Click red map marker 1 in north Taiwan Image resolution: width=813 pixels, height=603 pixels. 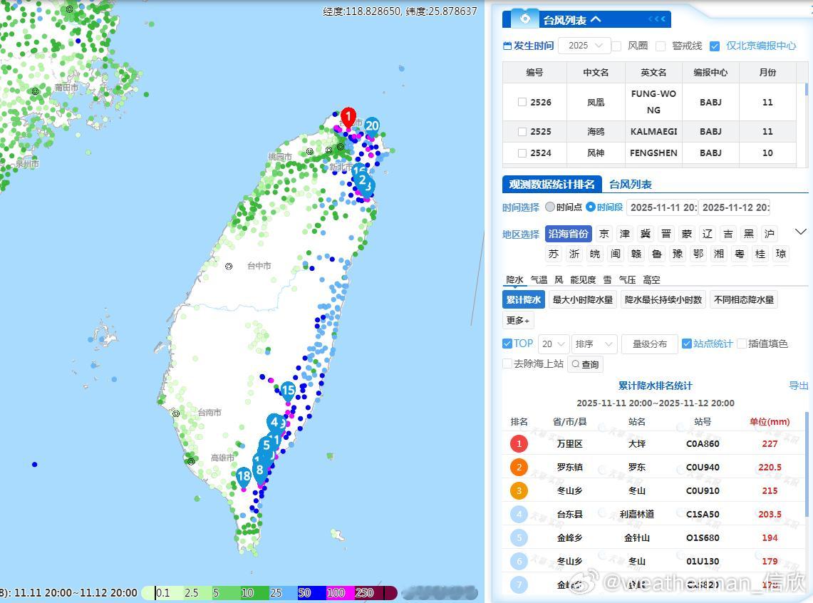point(348,118)
